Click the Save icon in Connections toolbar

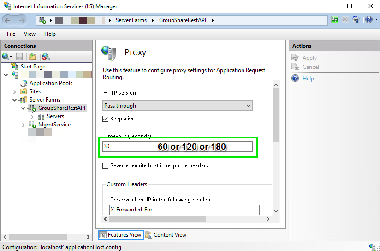(19, 57)
